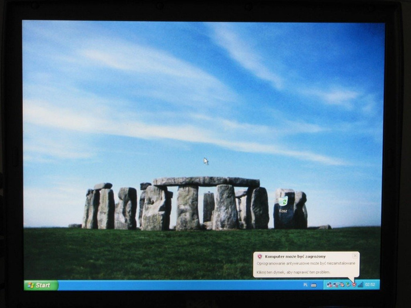Close the security warning balloon
This screenshot has width=411, height=308.
tap(355, 256)
